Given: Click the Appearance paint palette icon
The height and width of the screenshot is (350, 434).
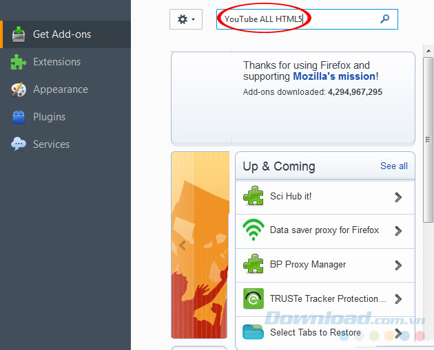Looking at the screenshot, I should point(19,89).
